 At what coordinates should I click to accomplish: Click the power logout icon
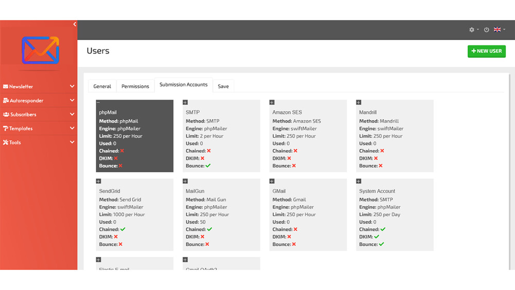pos(487,29)
